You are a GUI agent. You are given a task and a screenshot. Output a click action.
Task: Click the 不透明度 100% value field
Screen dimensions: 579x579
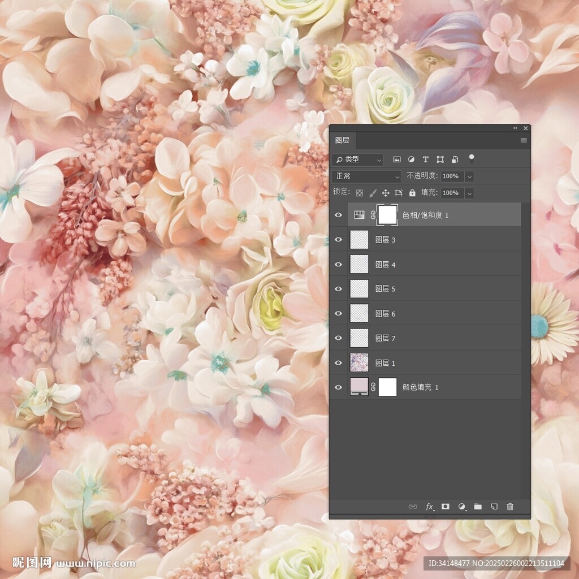point(453,176)
